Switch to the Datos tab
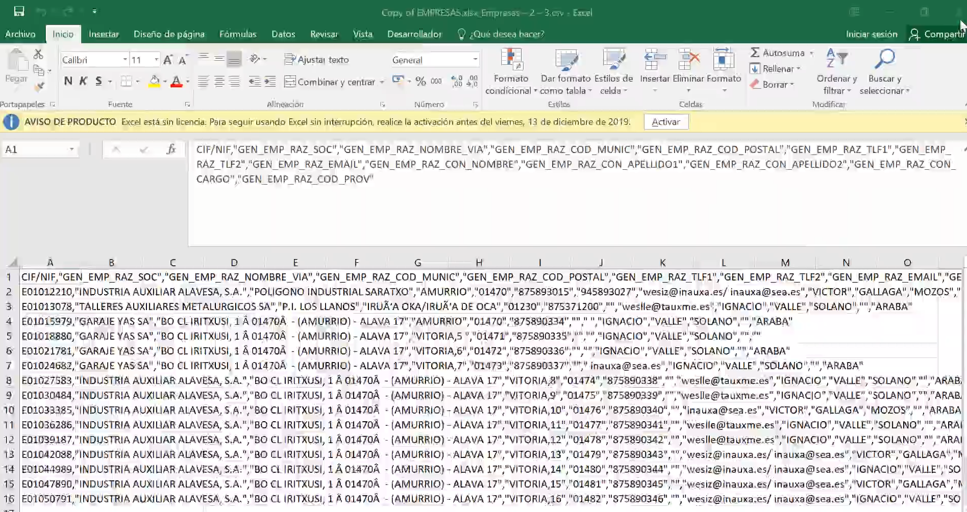The width and height of the screenshot is (967, 512). [x=283, y=34]
